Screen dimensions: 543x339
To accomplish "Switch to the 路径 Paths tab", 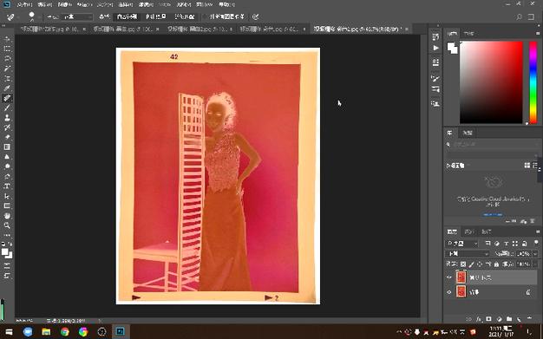I will click(486, 231).
